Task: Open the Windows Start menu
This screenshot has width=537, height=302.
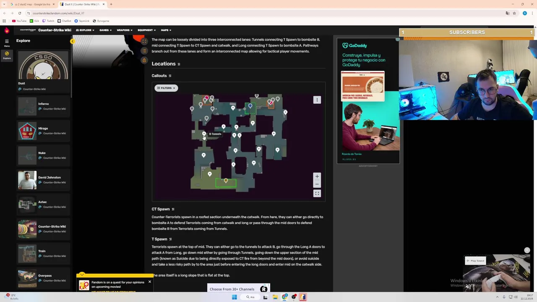Action: [235, 297]
